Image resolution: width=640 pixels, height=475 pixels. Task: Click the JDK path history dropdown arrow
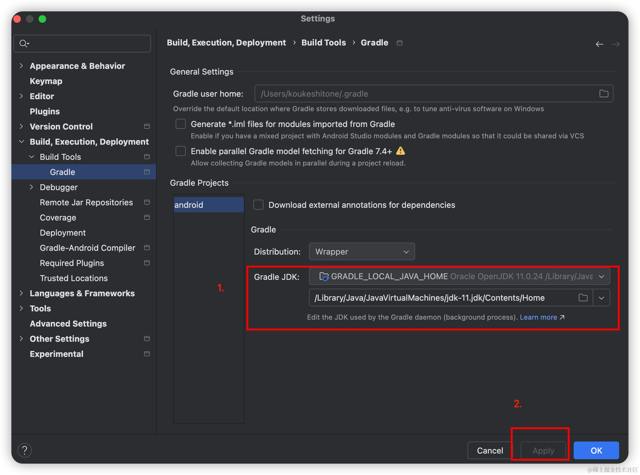click(x=601, y=298)
